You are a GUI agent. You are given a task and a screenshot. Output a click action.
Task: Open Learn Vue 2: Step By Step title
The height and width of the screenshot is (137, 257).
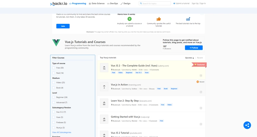[x=125, y=101]
